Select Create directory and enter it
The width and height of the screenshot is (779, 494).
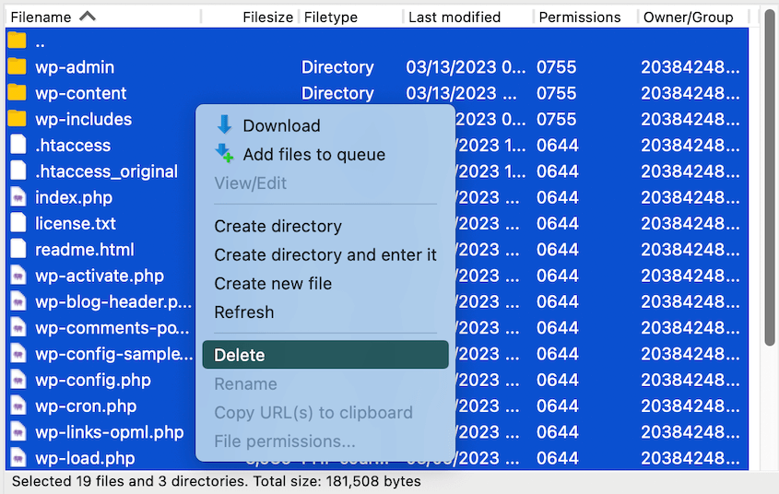point(325,255)
